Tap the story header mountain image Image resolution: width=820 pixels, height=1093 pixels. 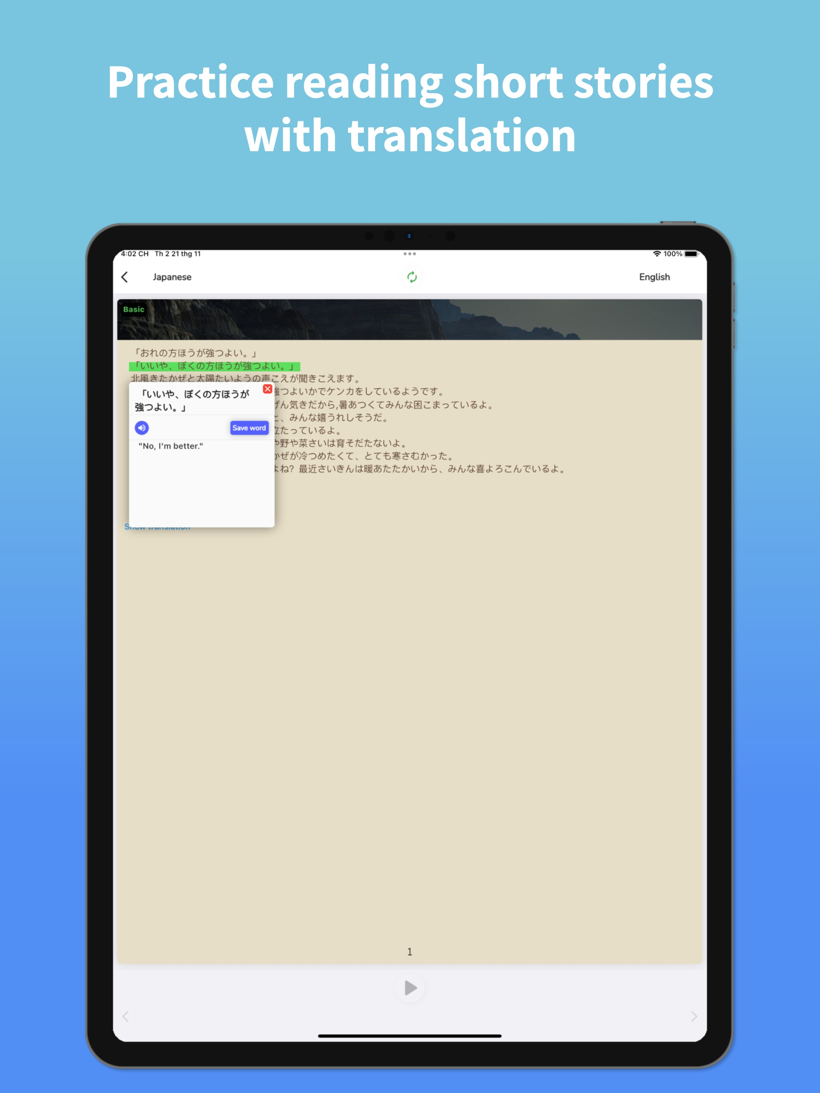click(x=410, y=319)
